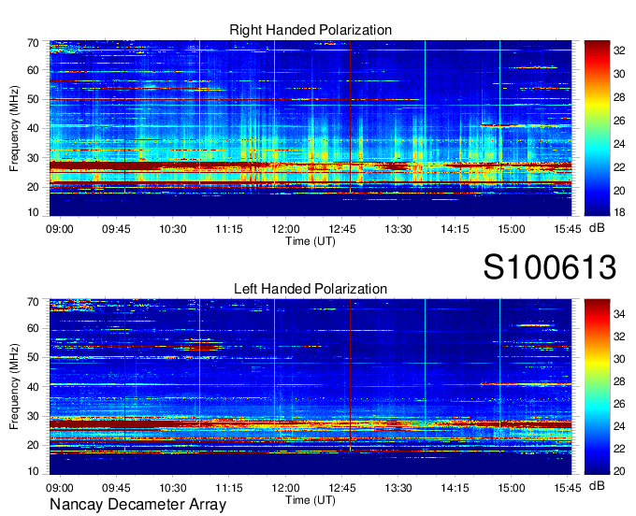Viewport: 636px width, 516px height.
Task: Click the "40" frequency tick of Left Handed plot
Action: click(x=33, y=387)
